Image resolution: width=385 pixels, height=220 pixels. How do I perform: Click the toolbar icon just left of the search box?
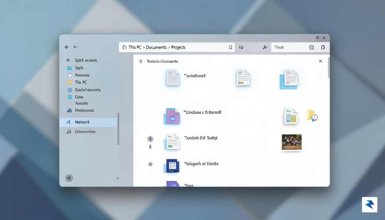265,47
